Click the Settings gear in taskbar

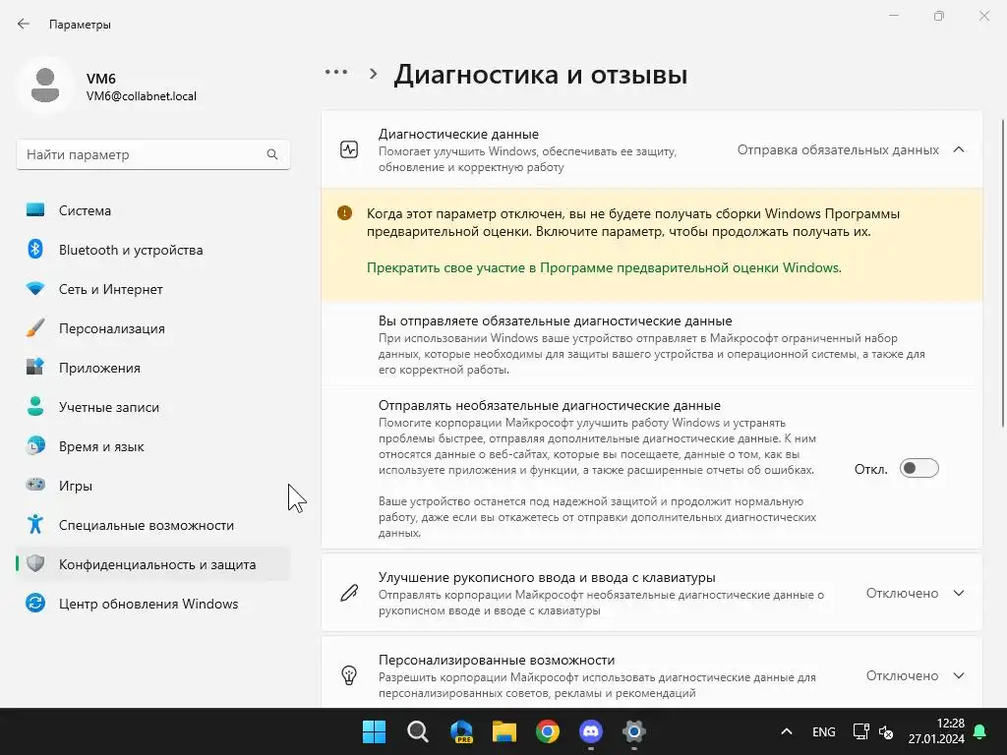[x=634, y=731]
